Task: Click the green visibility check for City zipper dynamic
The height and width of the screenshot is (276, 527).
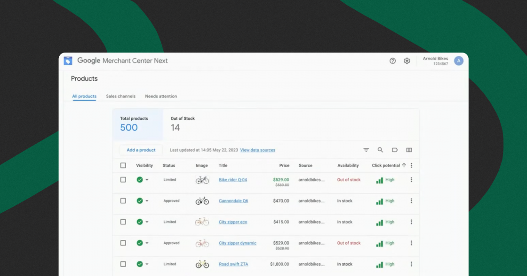Action: (x=140, y=243)
